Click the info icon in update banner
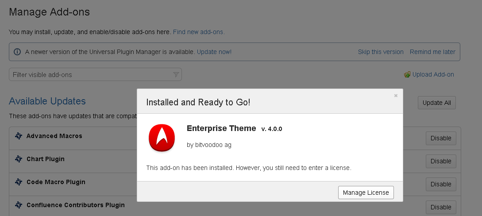Image resolution: width=482 pixels, height=216 pixels. [x=17, y=52]
